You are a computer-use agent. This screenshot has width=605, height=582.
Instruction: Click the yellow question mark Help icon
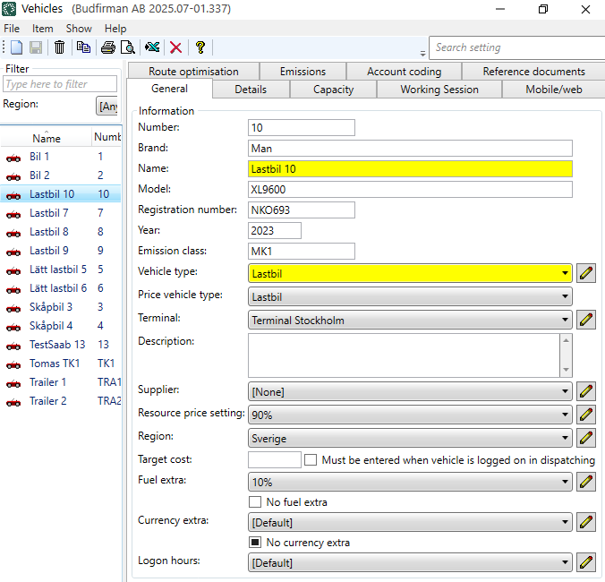click(200, 47)
